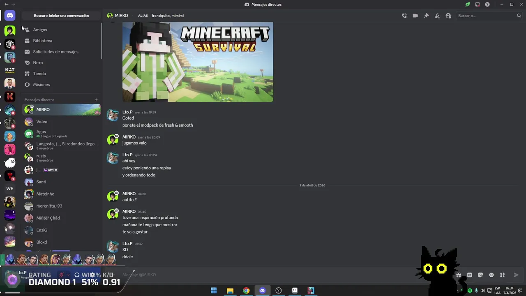526x296 pixels.
Task: Open the Mateinho direct message
Action: tap(61, 194)
